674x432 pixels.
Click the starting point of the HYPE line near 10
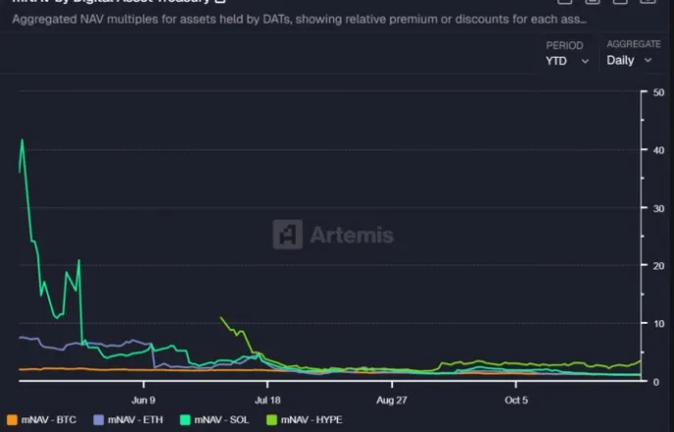click(x=221, y=317)
